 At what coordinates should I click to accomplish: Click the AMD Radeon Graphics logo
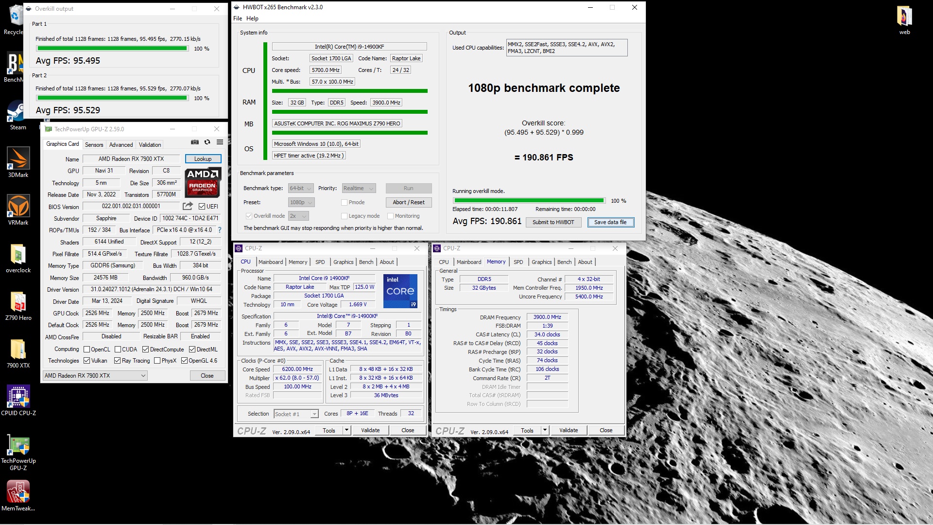203,182
